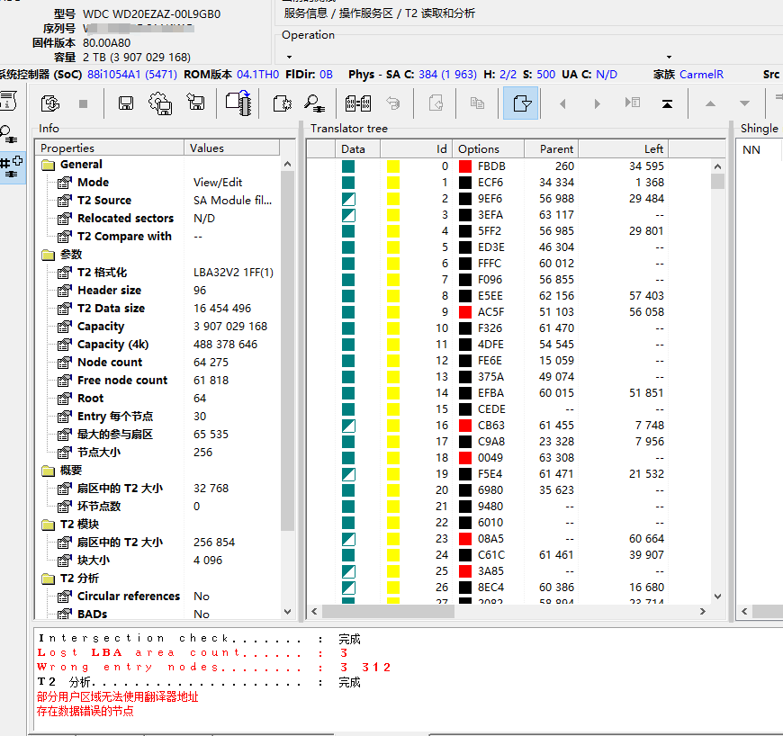Click the Properties column header
Screen dimensions: 783x736
tap(110, 148)
